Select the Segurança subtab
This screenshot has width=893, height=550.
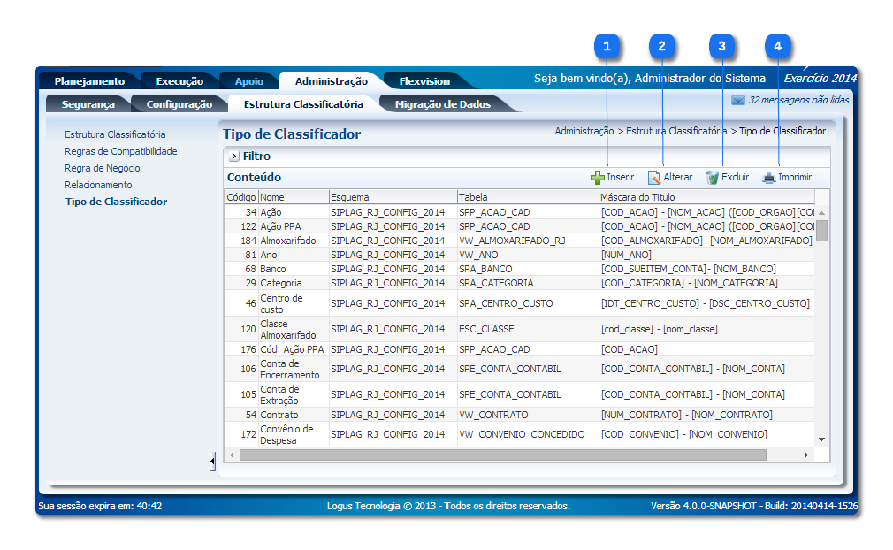tap(88, 104)
